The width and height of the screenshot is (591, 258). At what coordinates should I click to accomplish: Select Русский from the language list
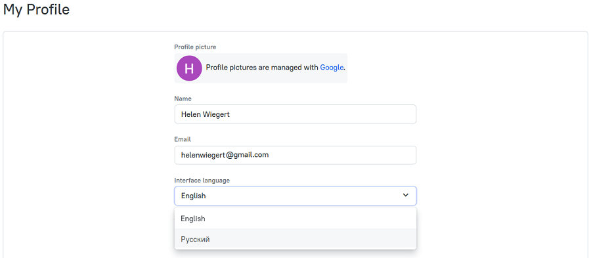pos(295,239)
